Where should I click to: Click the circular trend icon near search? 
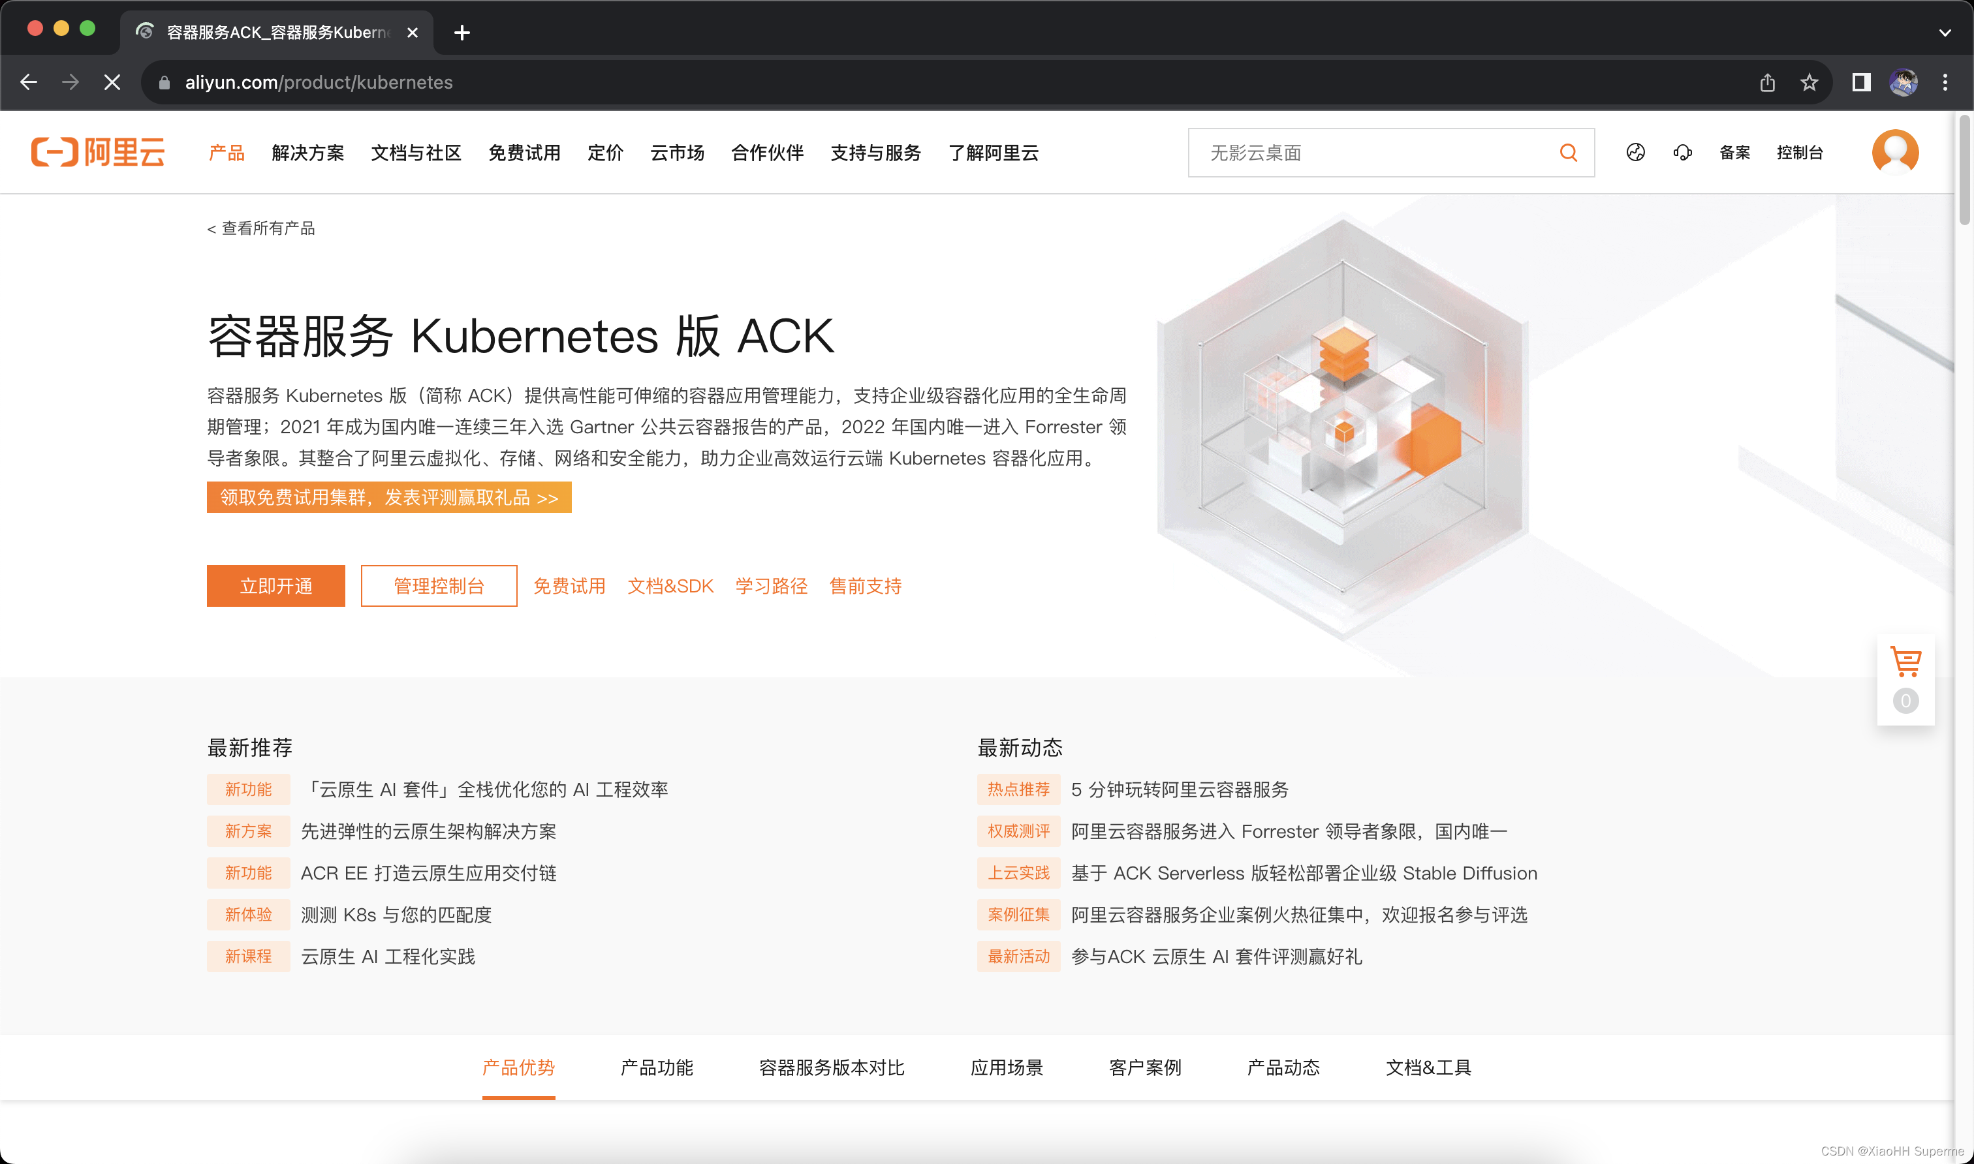[1635, 152]
